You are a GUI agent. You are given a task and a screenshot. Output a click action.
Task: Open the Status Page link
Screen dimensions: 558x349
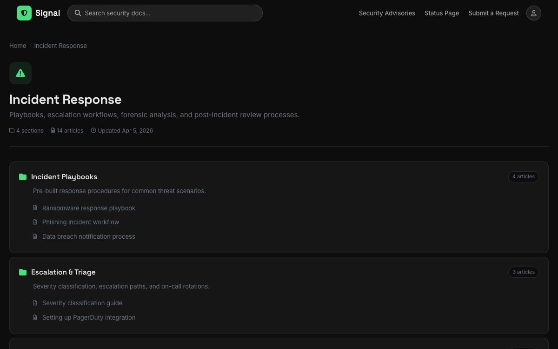tap(442, 13)
